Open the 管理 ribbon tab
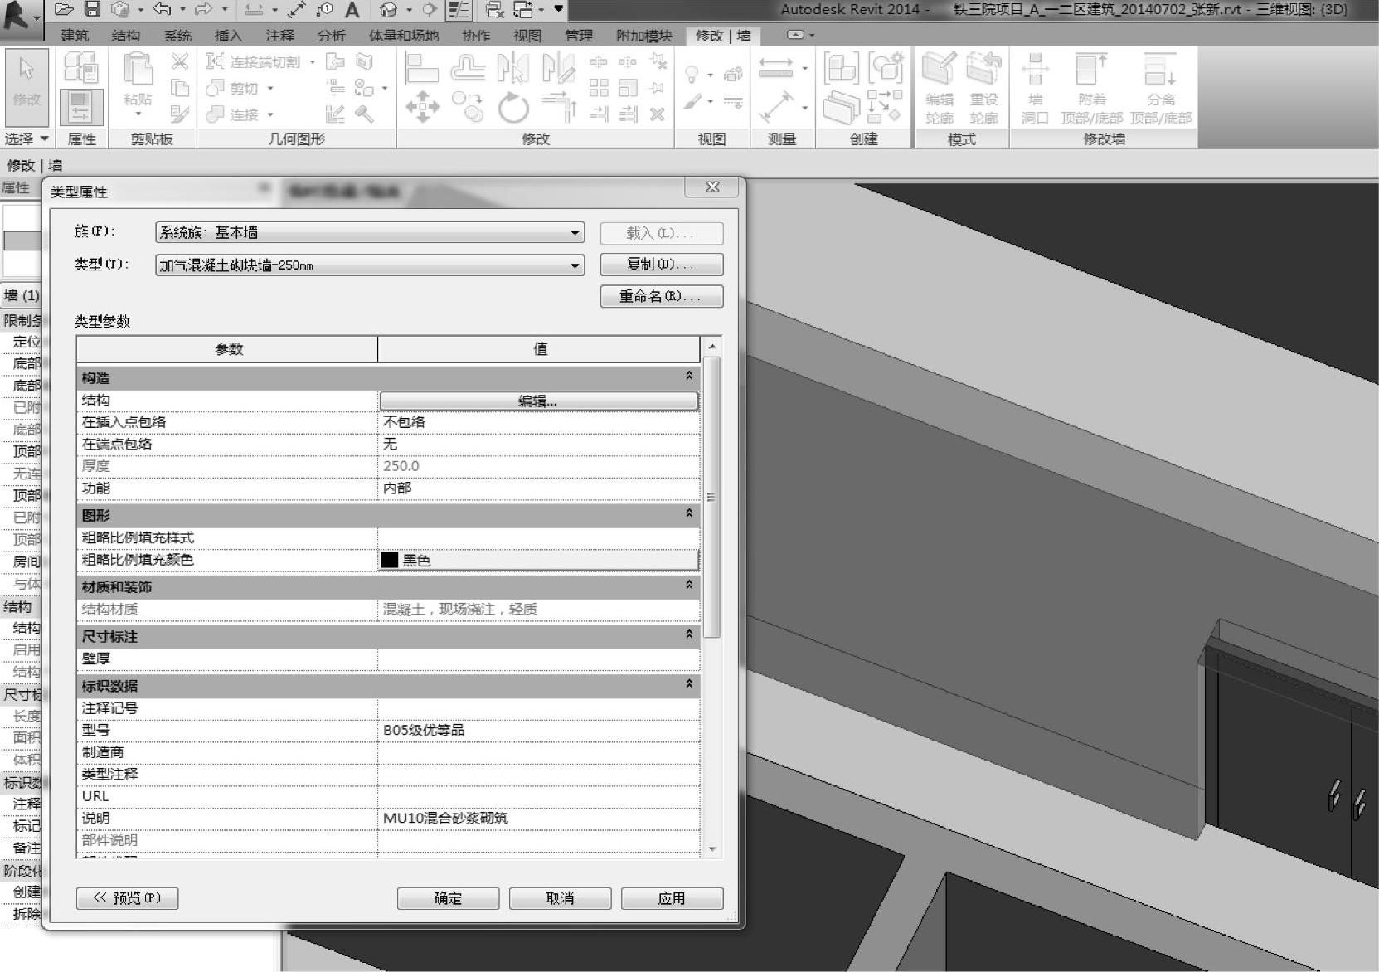The height and width of the screenshot is (972, 1379). coord(579,36)
